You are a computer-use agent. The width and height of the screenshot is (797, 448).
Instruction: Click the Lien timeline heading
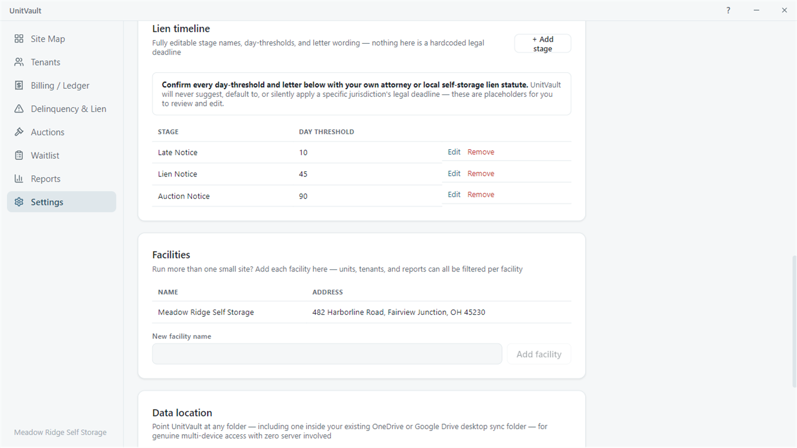[181, 28]
